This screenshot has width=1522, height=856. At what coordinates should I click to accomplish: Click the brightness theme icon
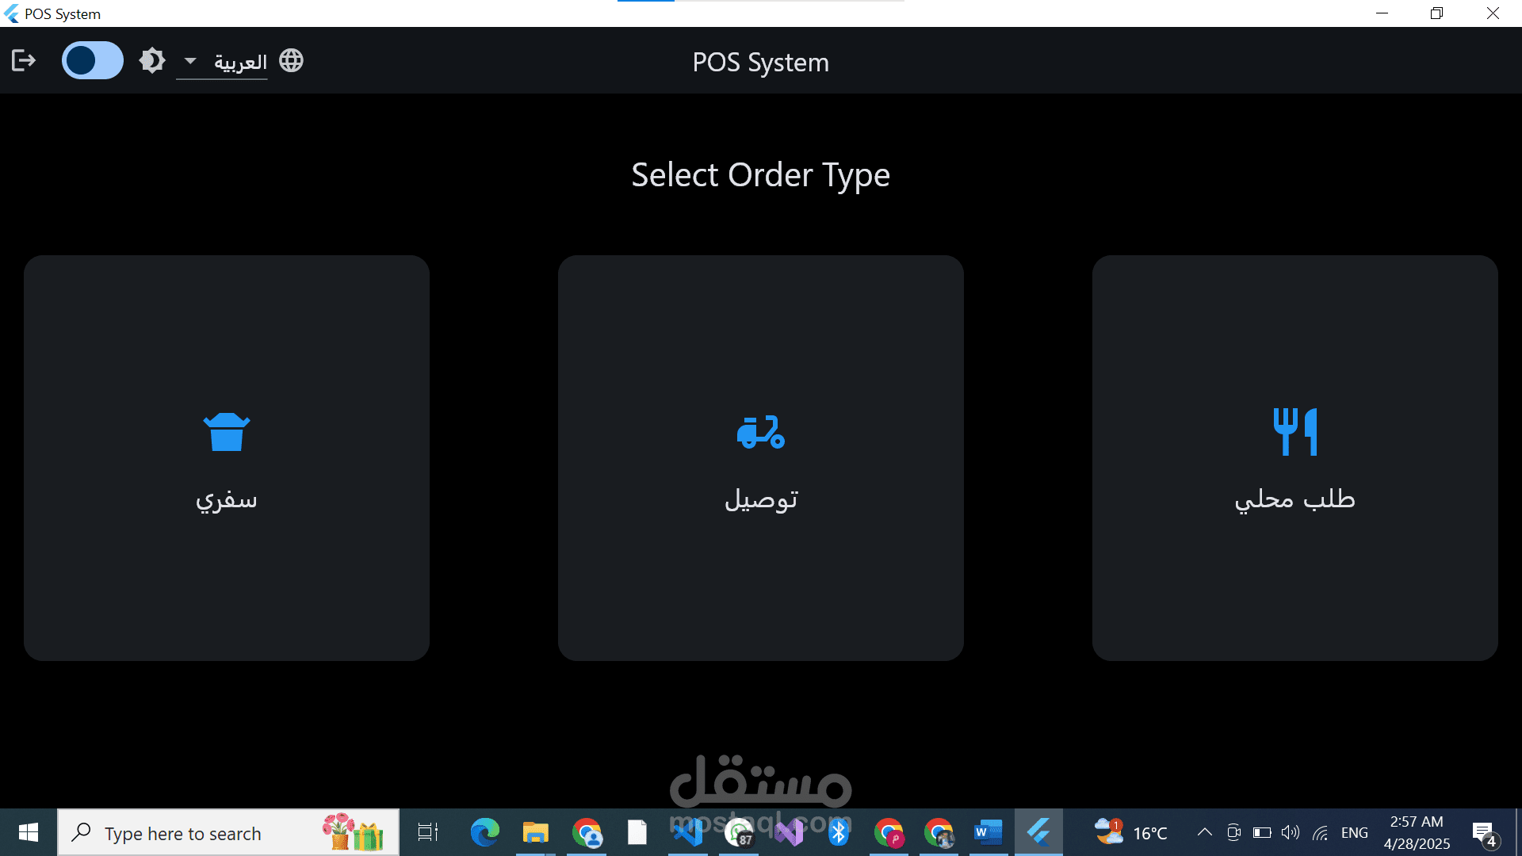point(151,60)
